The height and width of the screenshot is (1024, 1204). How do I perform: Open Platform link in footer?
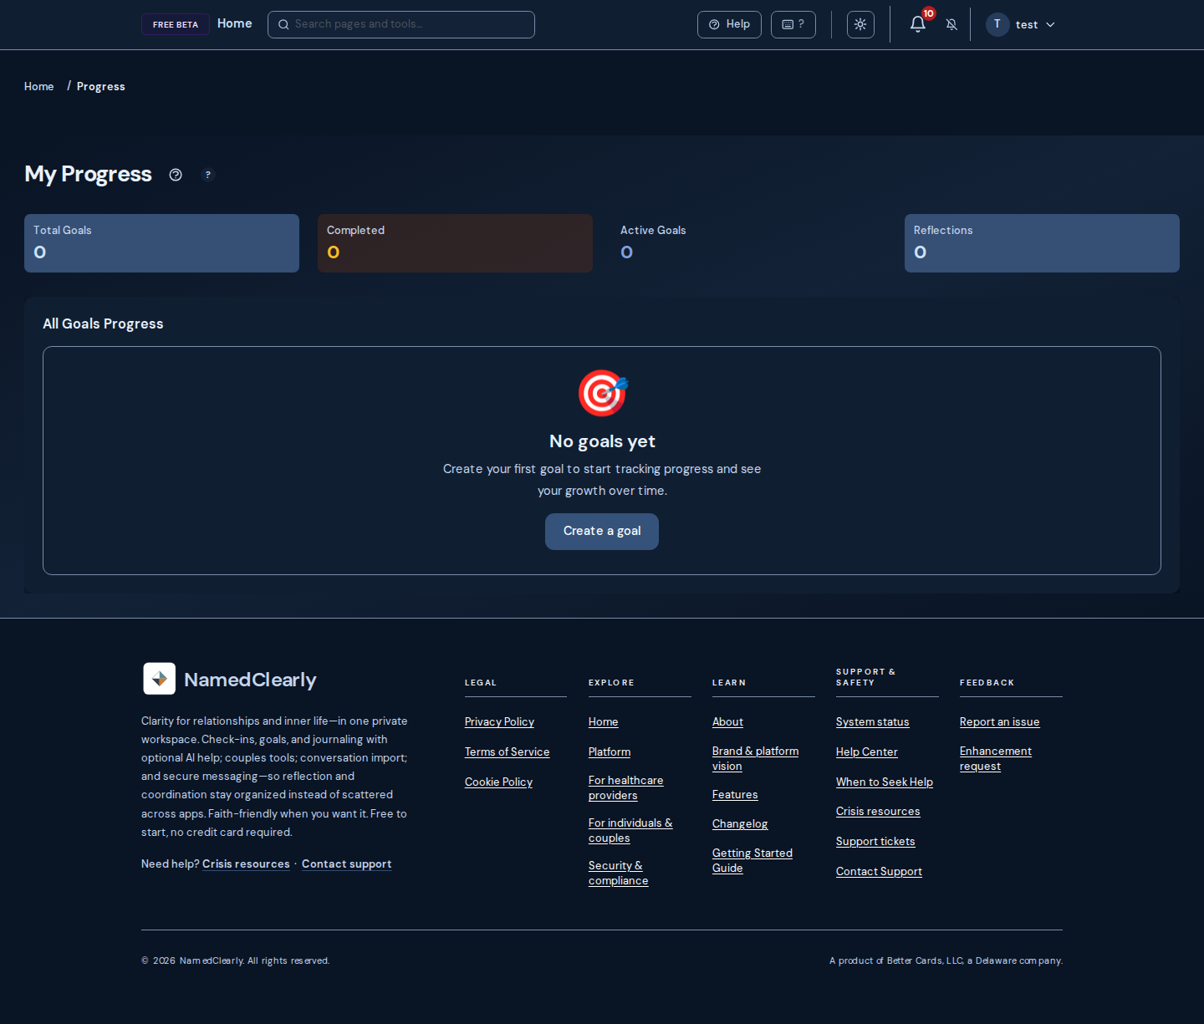pyautogui.click(x=610, y=751)
